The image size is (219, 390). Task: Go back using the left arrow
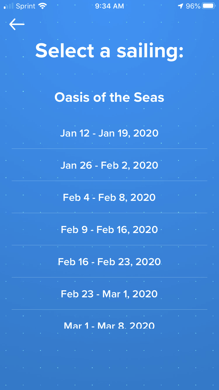(17, 24)
